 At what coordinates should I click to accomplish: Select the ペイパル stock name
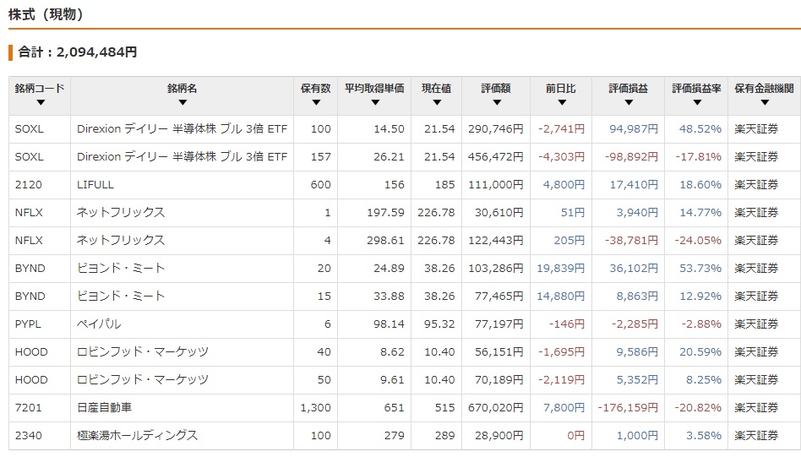tap(99, 324)
